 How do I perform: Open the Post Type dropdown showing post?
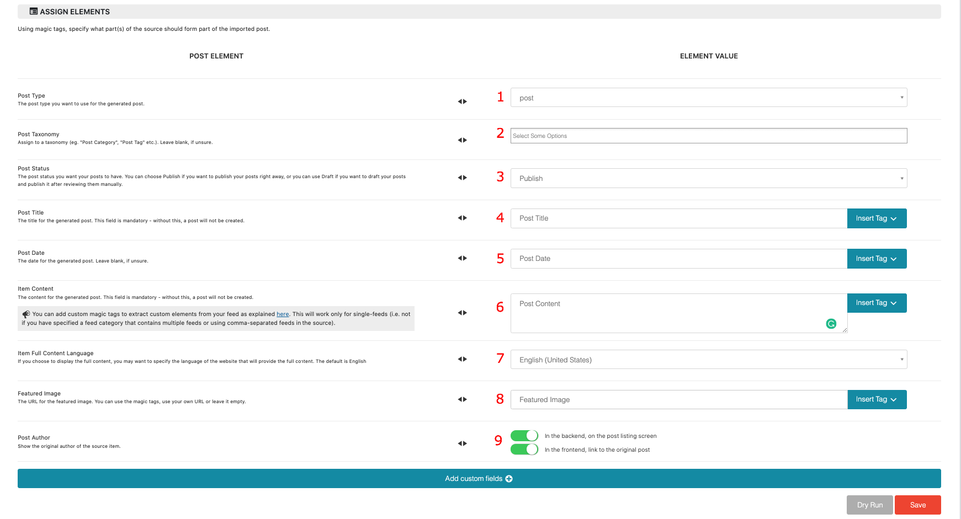coord(709,97)
